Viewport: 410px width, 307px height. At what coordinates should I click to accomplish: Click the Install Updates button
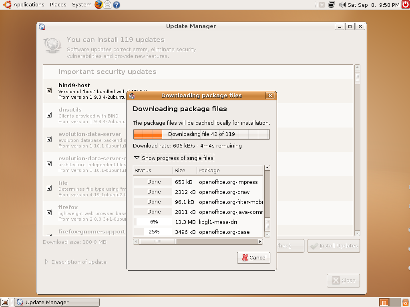point(334,246)
